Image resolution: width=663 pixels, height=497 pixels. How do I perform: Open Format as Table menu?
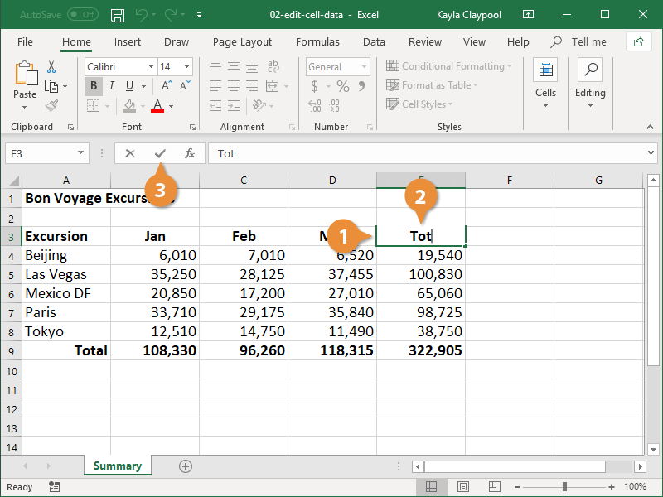432,85
